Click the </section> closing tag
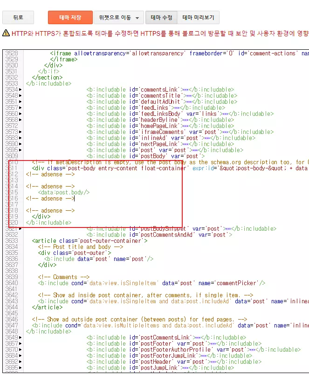The image size is (309, 374). click(48, 78)
